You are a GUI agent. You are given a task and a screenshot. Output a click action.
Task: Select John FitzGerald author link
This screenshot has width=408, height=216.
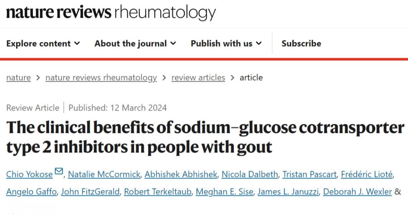click(x=90, y=191)
